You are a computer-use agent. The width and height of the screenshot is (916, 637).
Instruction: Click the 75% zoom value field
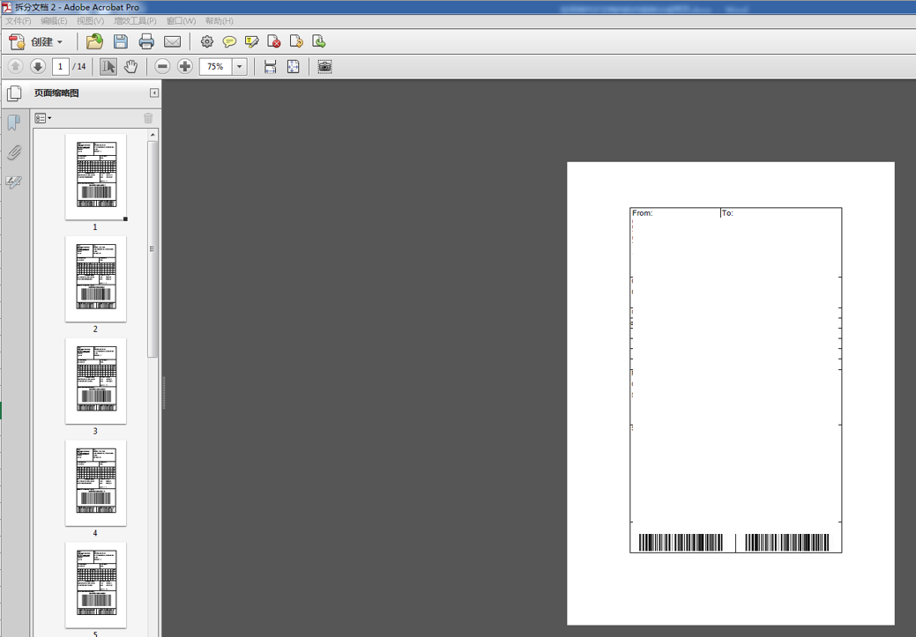(216, 67)
